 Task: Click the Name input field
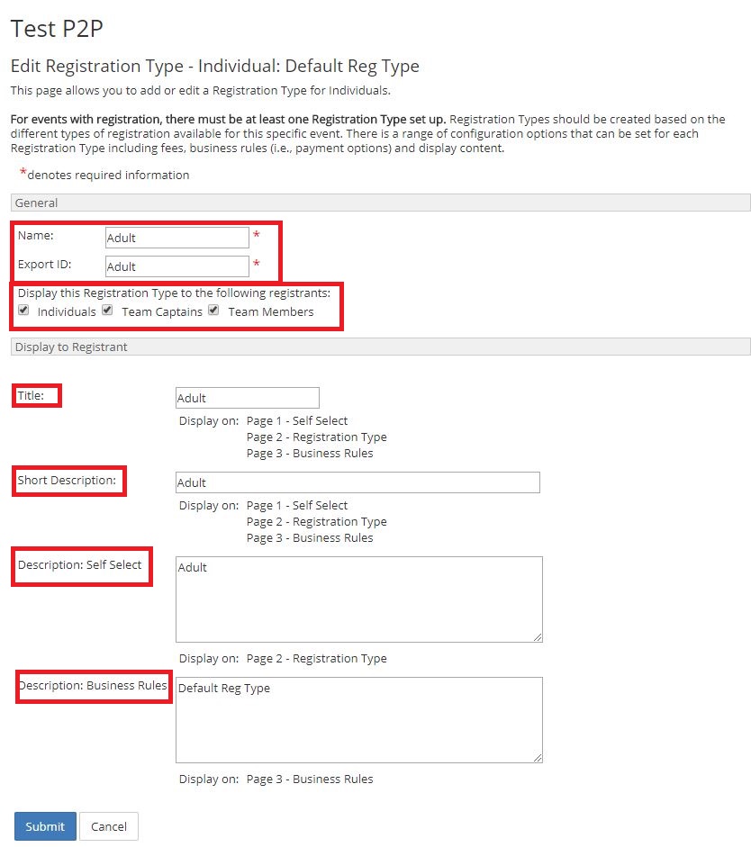176,238
